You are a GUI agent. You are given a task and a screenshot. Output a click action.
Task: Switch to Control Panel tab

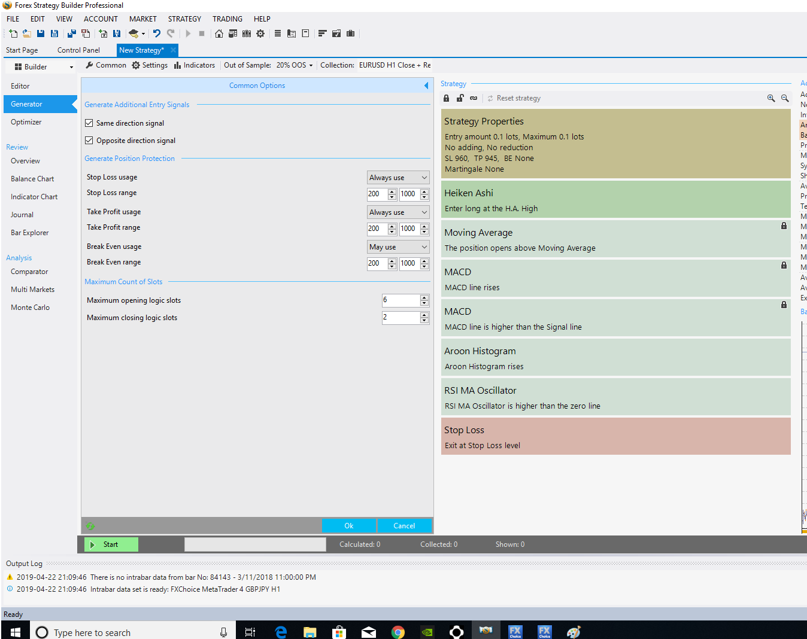coord(78,50)
